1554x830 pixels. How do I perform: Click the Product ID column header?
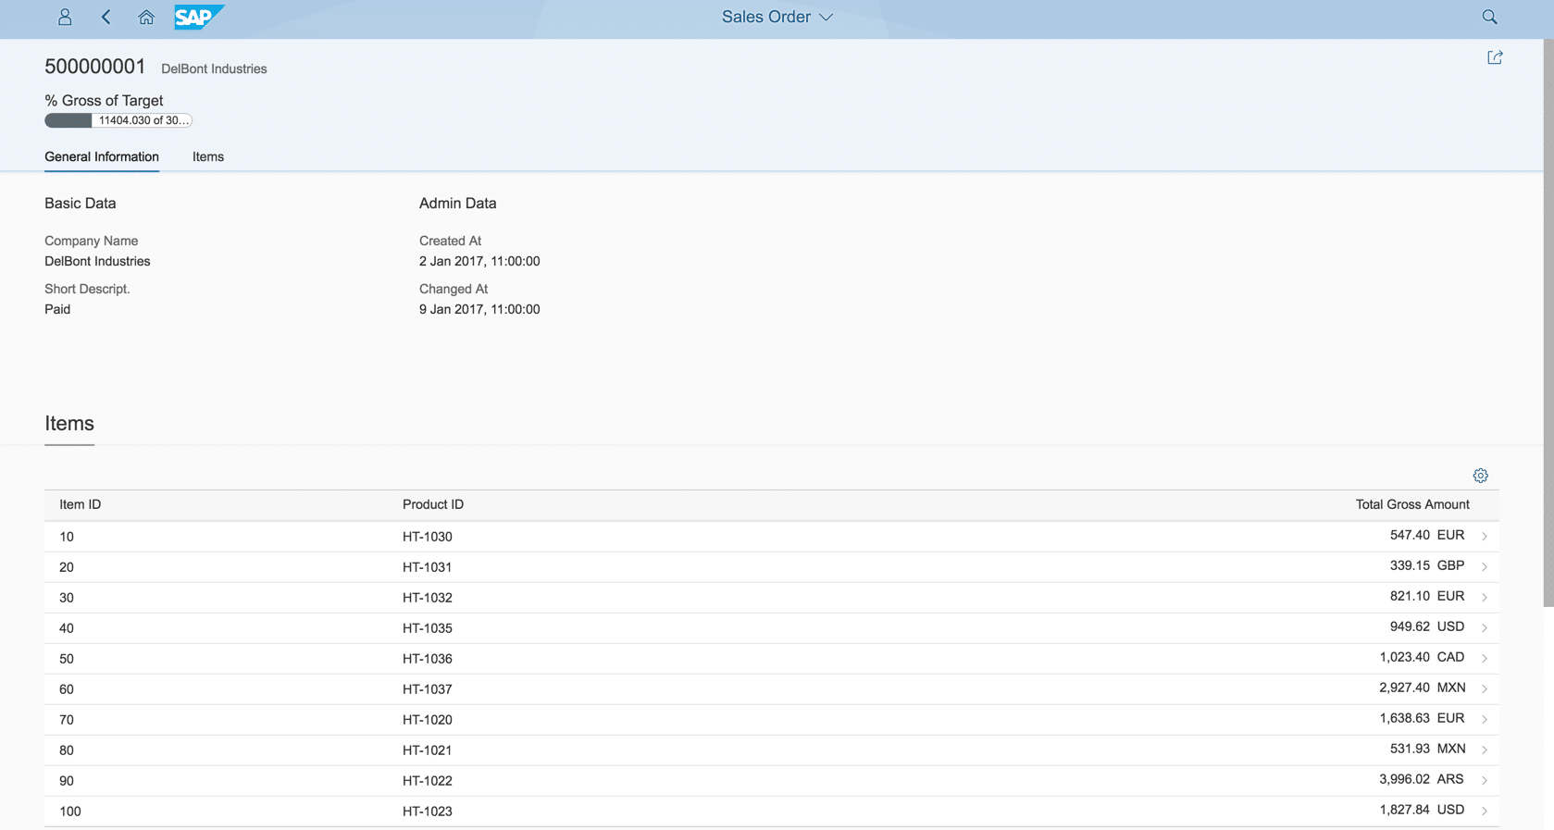433,504
